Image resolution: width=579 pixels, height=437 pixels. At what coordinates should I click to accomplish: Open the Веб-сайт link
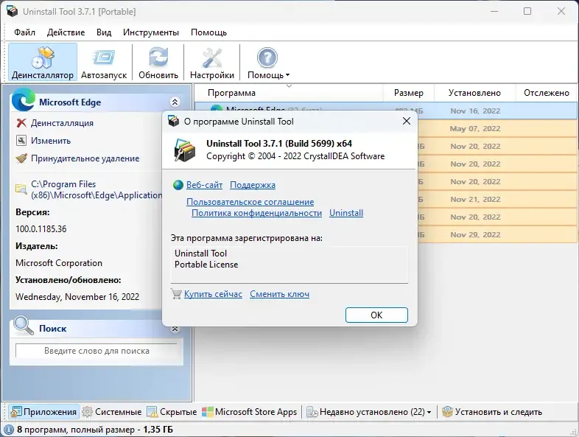coord(204,185)
